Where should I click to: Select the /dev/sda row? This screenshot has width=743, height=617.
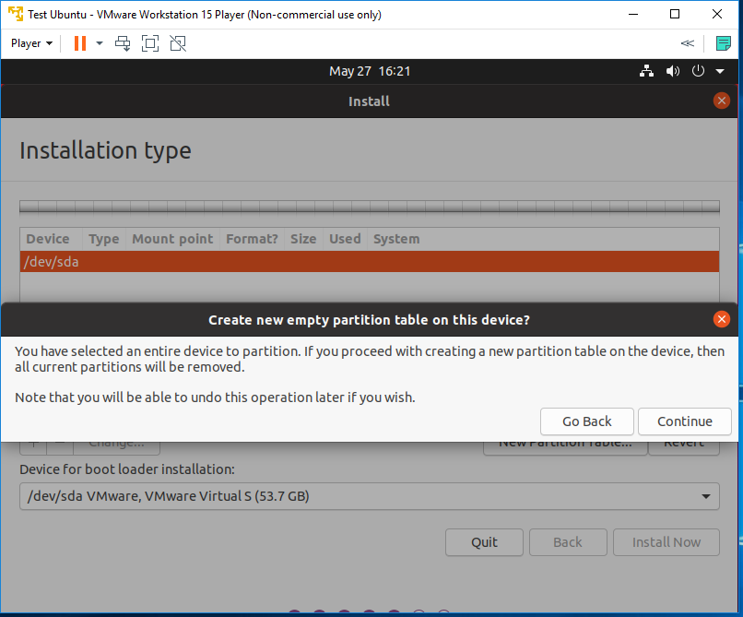pyautogui.click(x=370, y=261)
